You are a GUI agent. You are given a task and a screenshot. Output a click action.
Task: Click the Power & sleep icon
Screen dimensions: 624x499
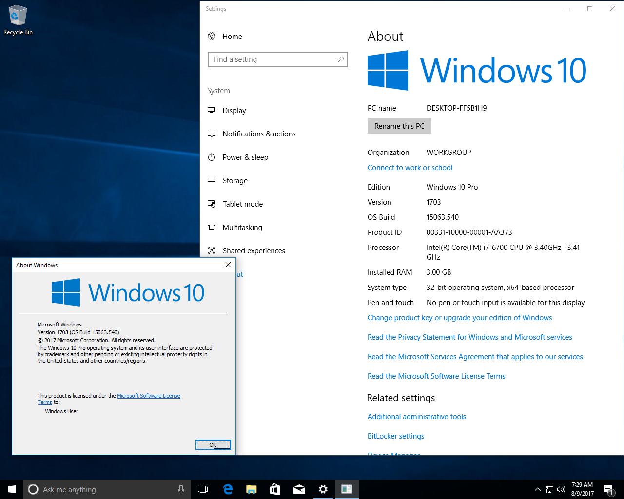(x=212, y=157)
